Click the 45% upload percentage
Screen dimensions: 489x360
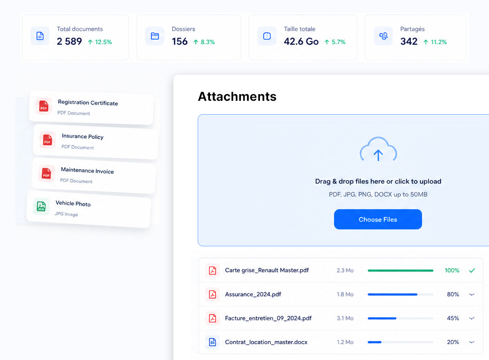[453, 318]
